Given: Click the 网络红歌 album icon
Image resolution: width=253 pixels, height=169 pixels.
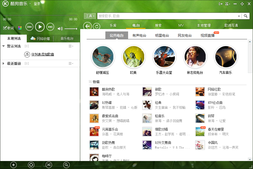Looking at the screenshot, I should pyautogui.click(x=200, y=92).
